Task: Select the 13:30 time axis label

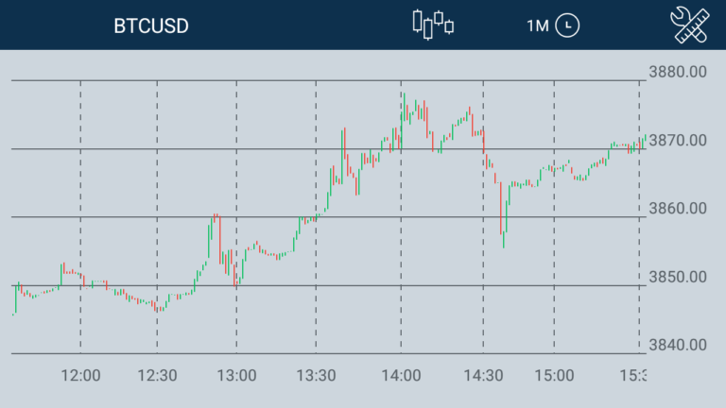Action: tap(317, 375)
